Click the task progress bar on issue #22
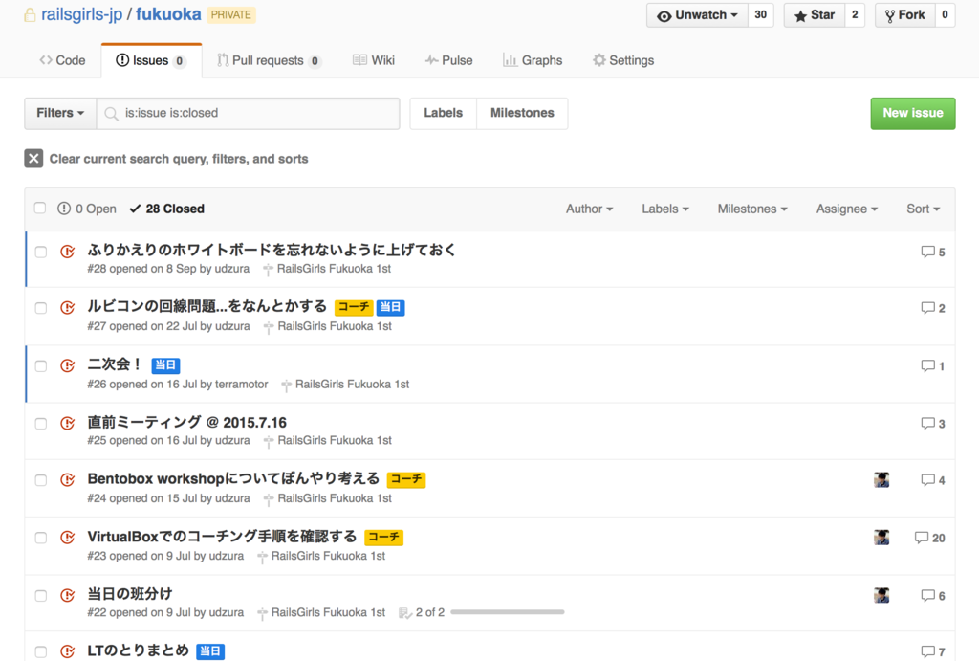979x661 pixels. tap(507, 612)
